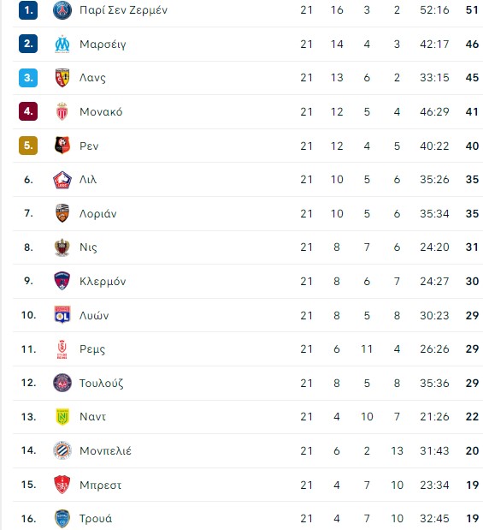483x530 pixels.
Task: Select the Nantes yellow crest
Action: 62,416
